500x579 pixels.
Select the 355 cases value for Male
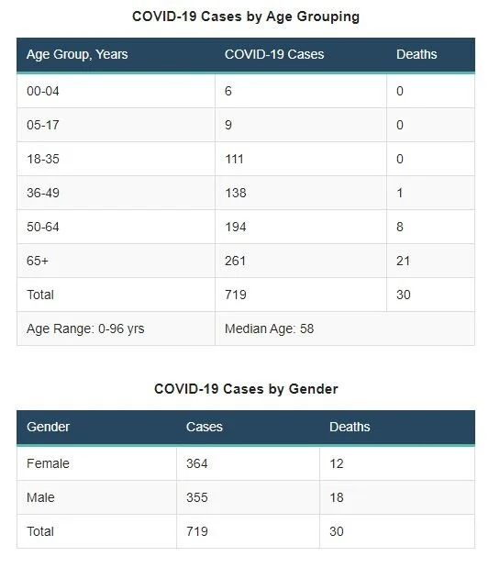(197, 497)
